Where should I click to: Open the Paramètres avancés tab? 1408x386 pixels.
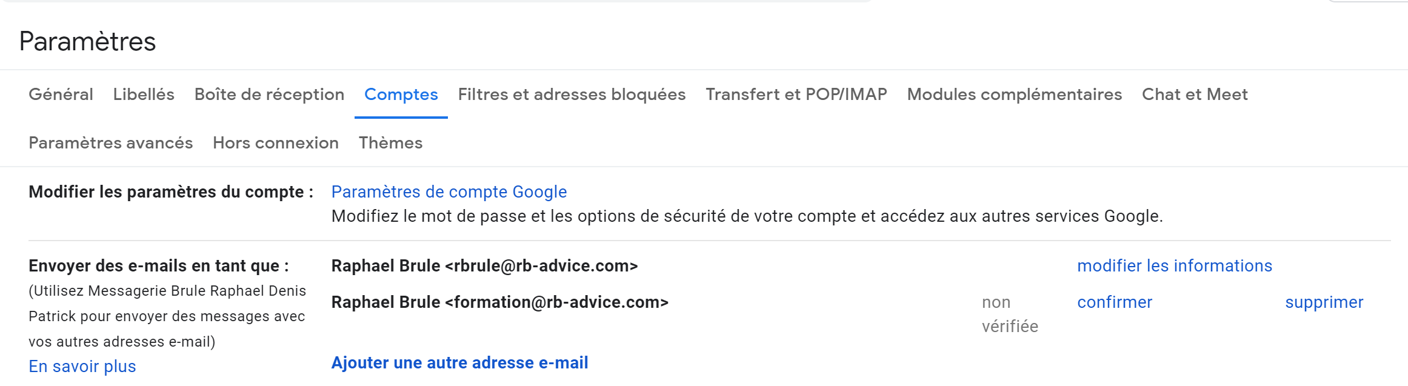110,143
